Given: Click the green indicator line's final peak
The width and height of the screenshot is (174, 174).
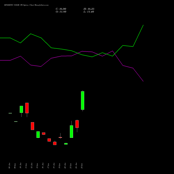Looking at the screenshot, I should (x=143, y=25).
